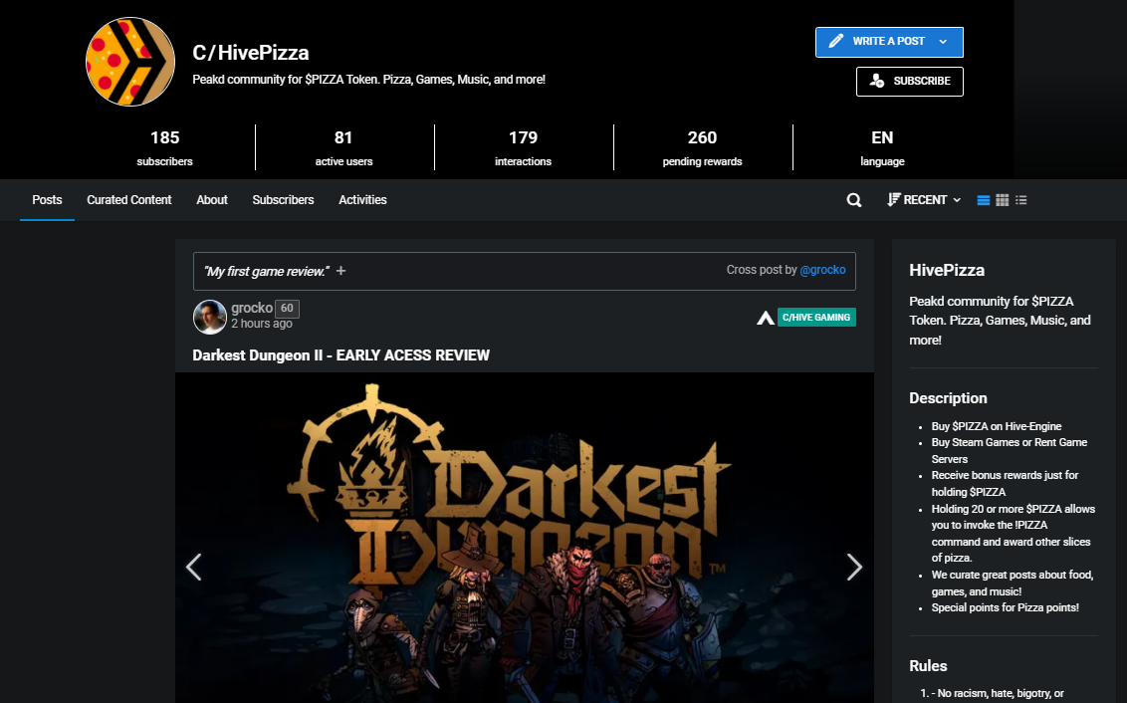Image resolution: width=1127 pixels, height=703 pixels.
Task: Click the grocko reputation badge 60
Action: (x=287, y=309)
